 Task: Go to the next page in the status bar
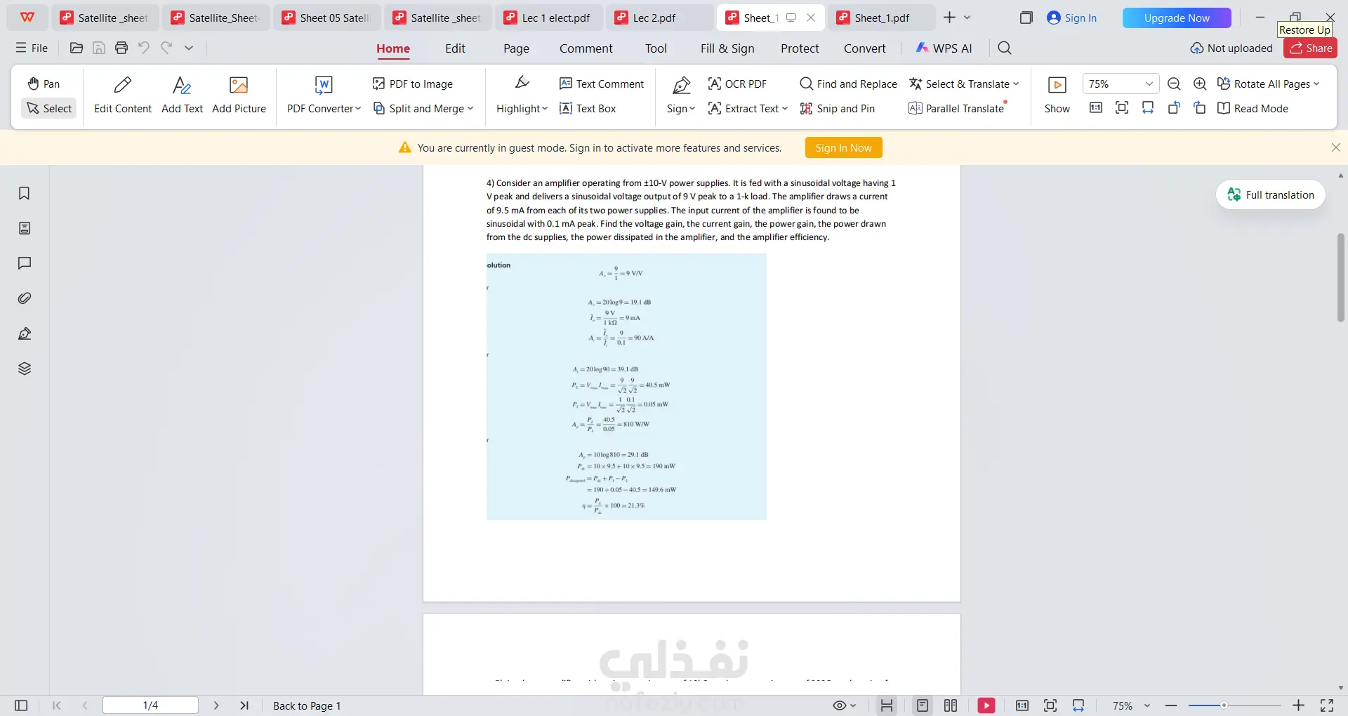[x=216, y=705]
